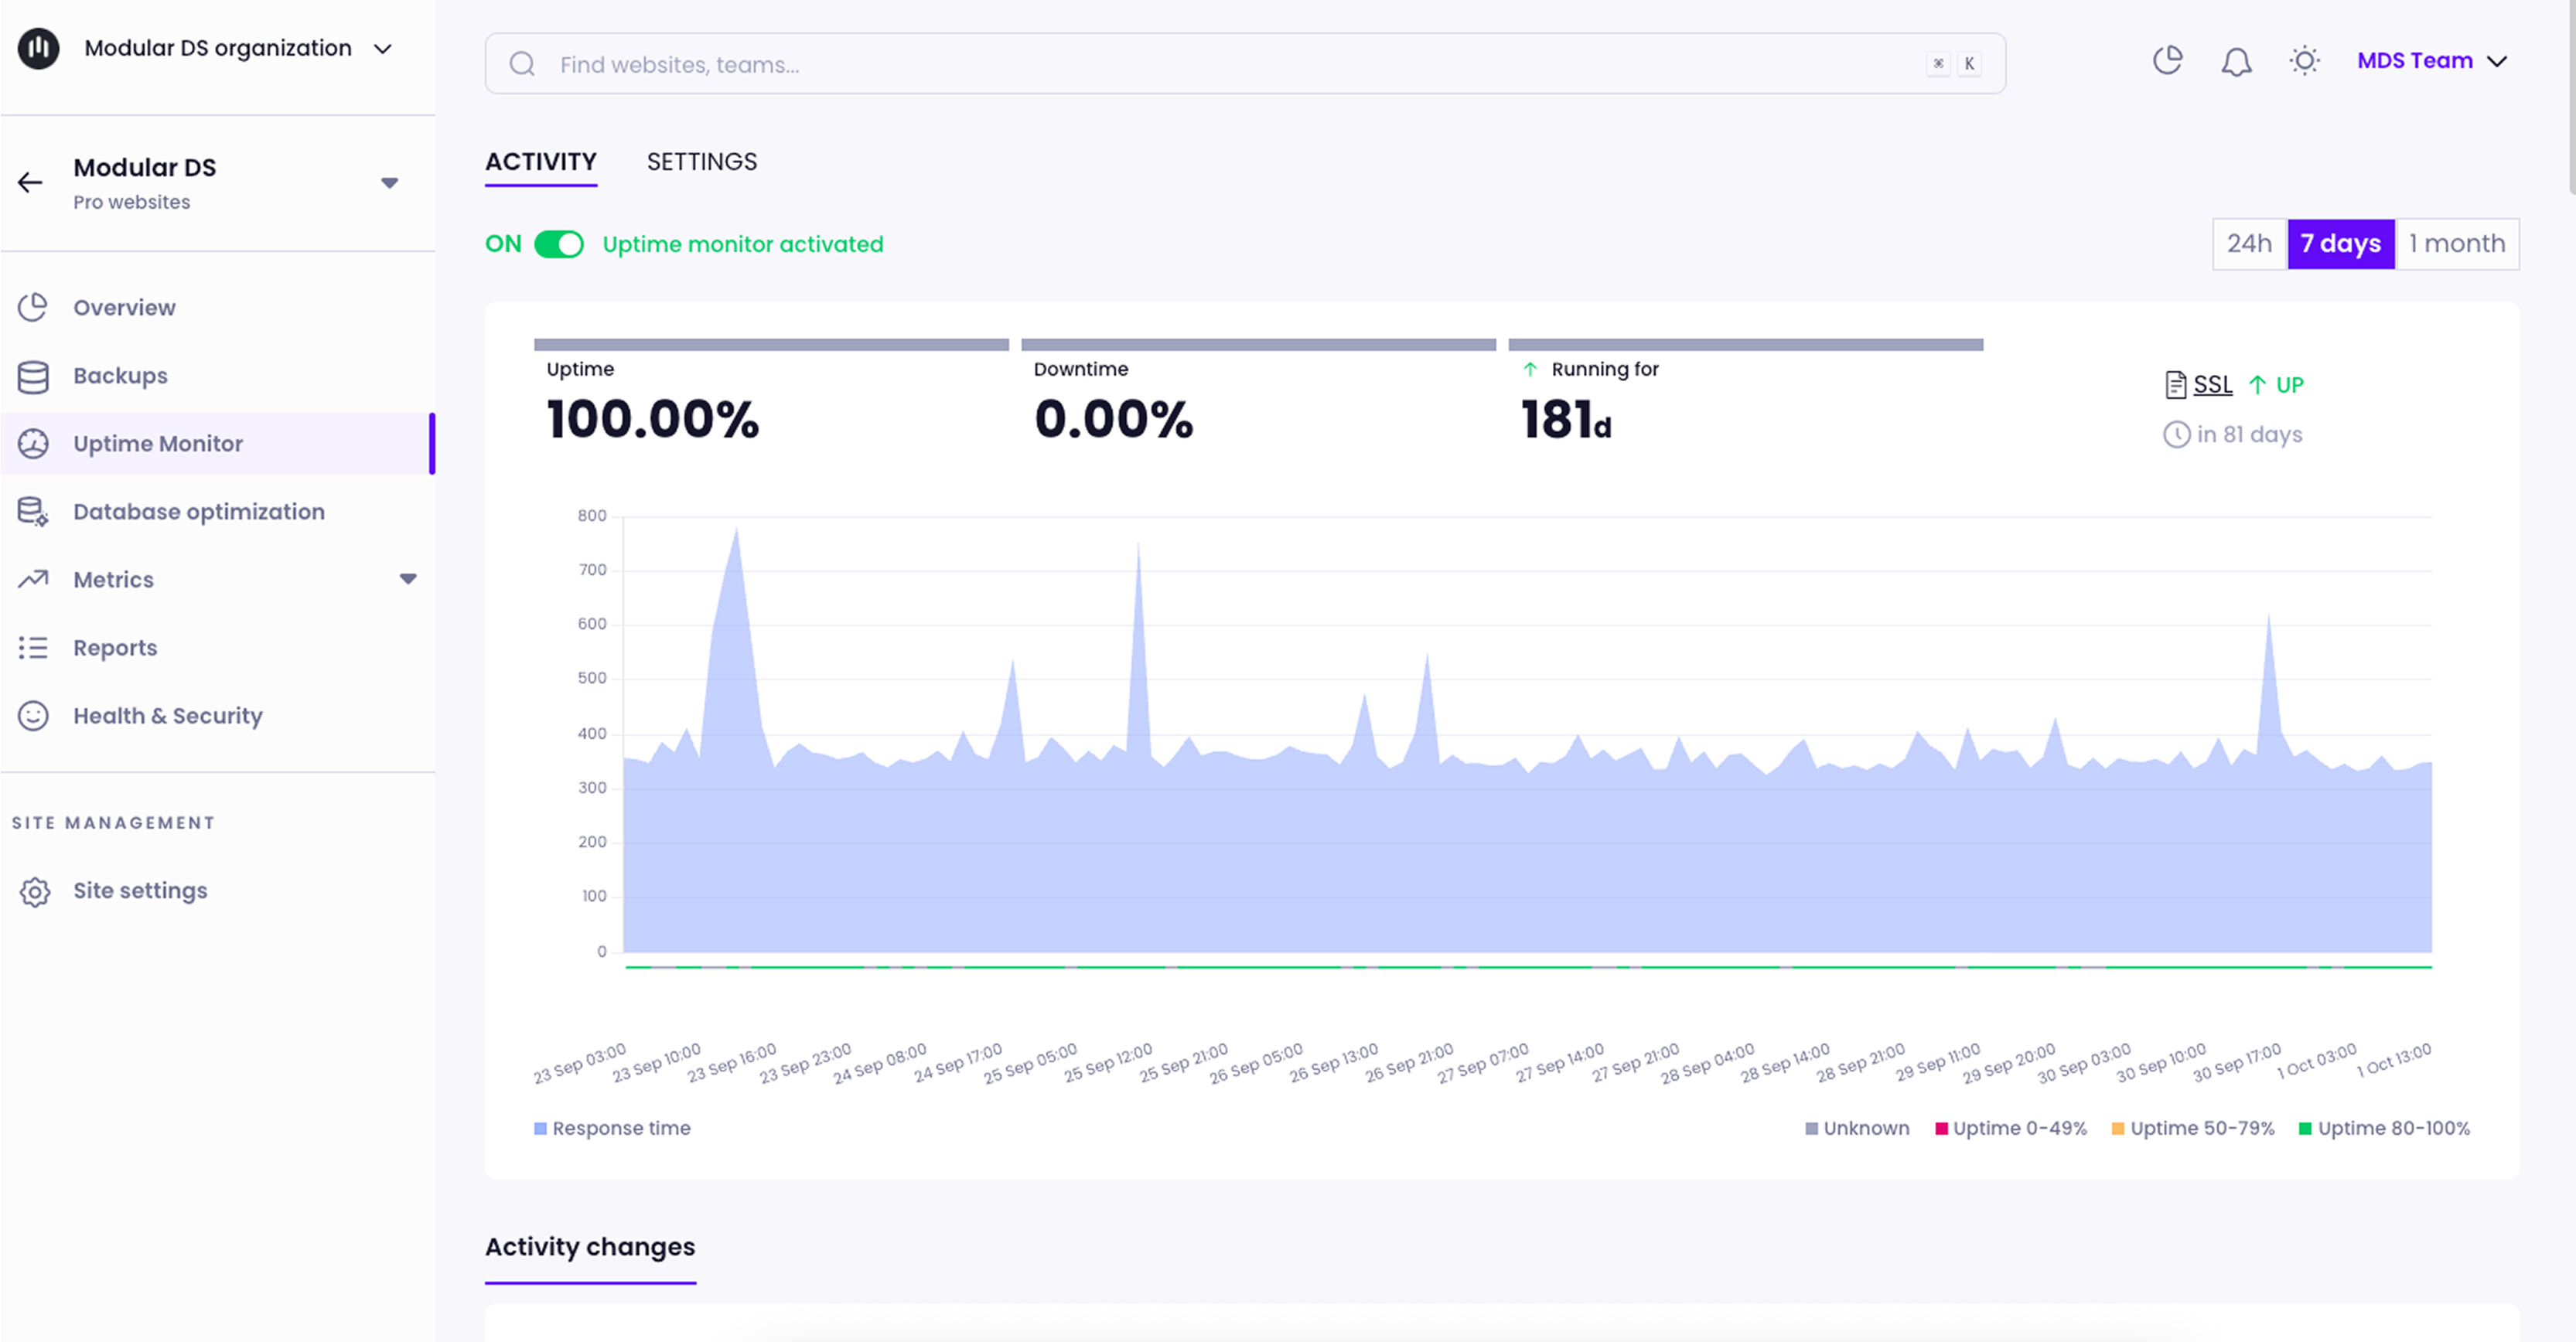The width and height of the screenshot is (2576, 1342).
Task: Click the SSL link
Action: point(2212,385)
